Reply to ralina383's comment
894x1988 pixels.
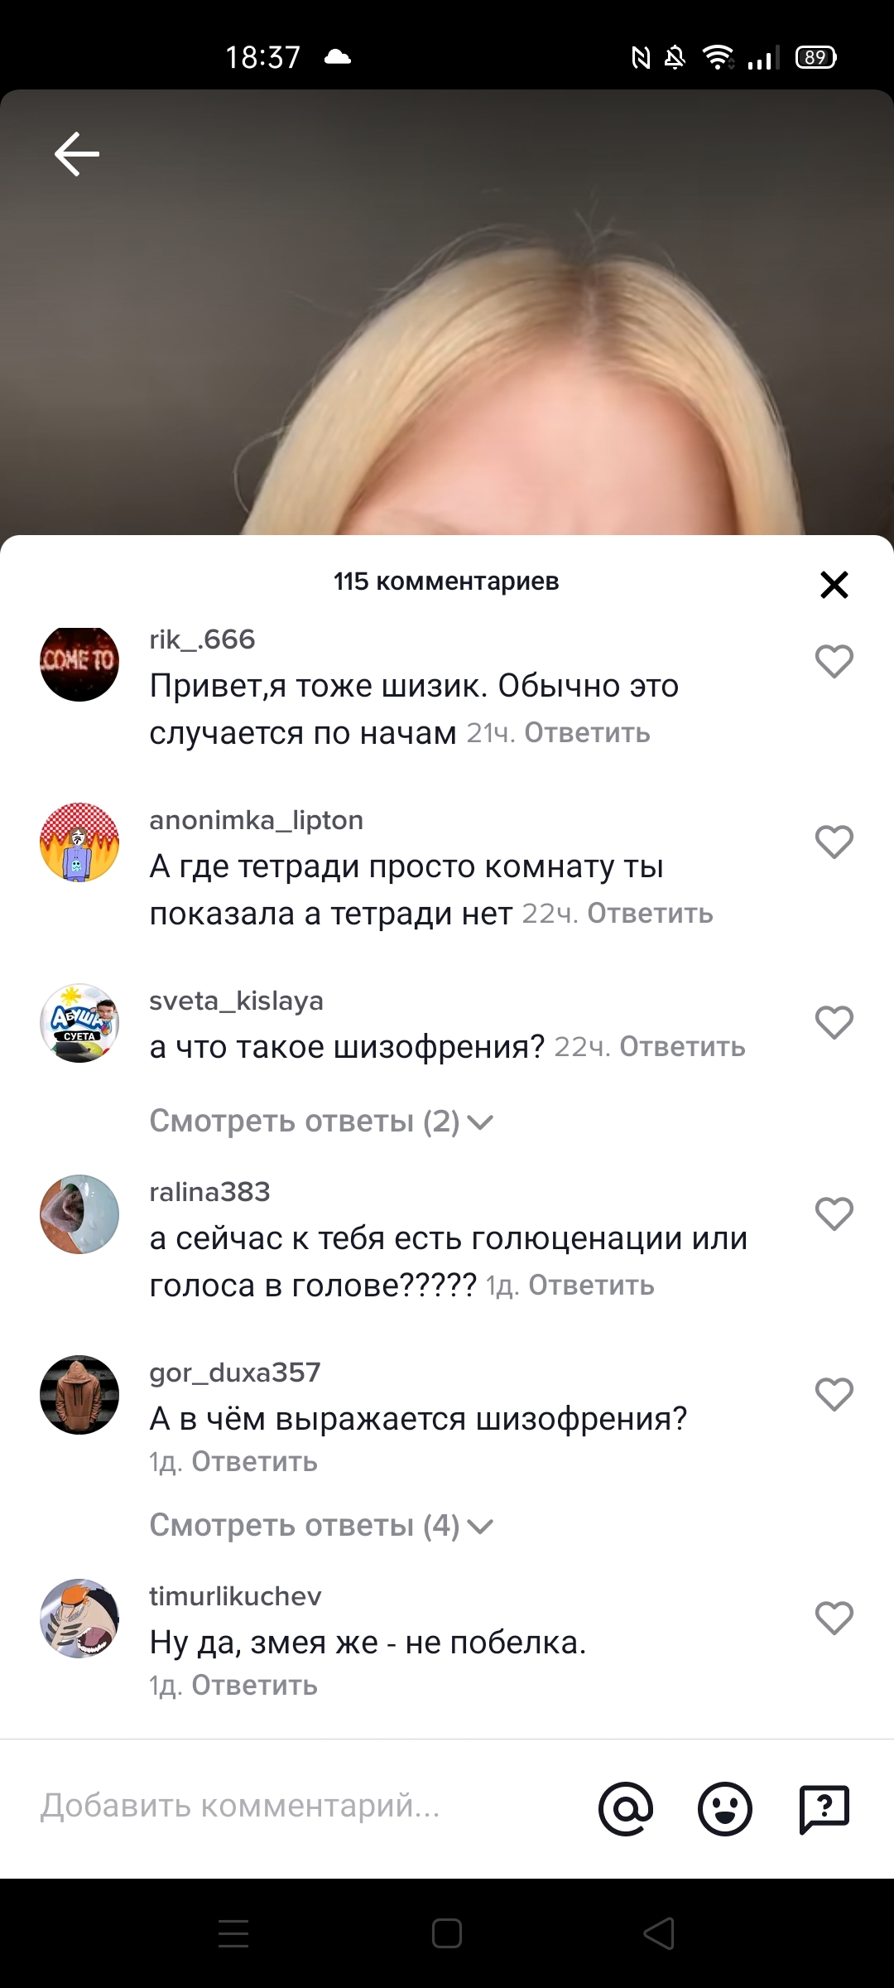click(x=591, y=1286)
